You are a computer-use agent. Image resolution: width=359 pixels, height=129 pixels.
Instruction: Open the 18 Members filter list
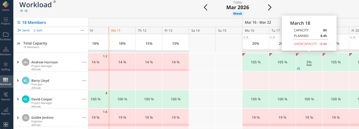click(31, 23)
